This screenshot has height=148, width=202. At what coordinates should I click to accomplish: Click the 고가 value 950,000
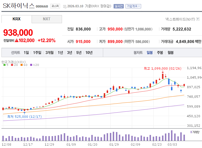[115, 29]
